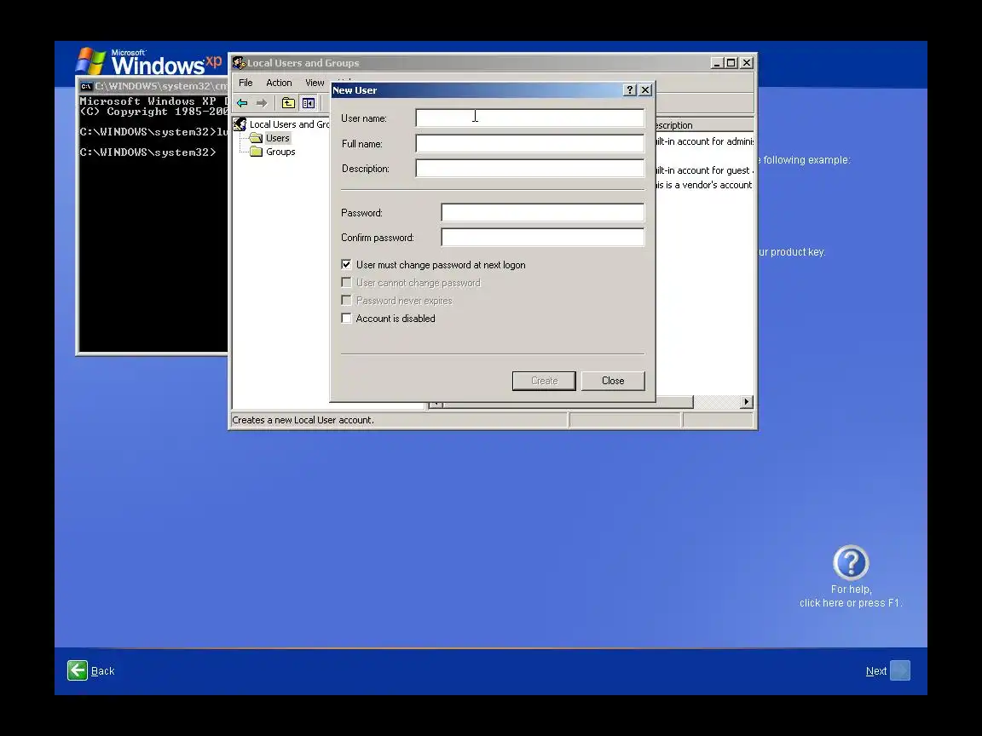The width and height of the screenshot is (982, 736).
Task: Click the Description column header
Action: [705, 125]
